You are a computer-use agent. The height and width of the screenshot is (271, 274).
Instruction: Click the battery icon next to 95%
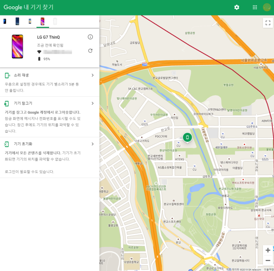[39, 59]
